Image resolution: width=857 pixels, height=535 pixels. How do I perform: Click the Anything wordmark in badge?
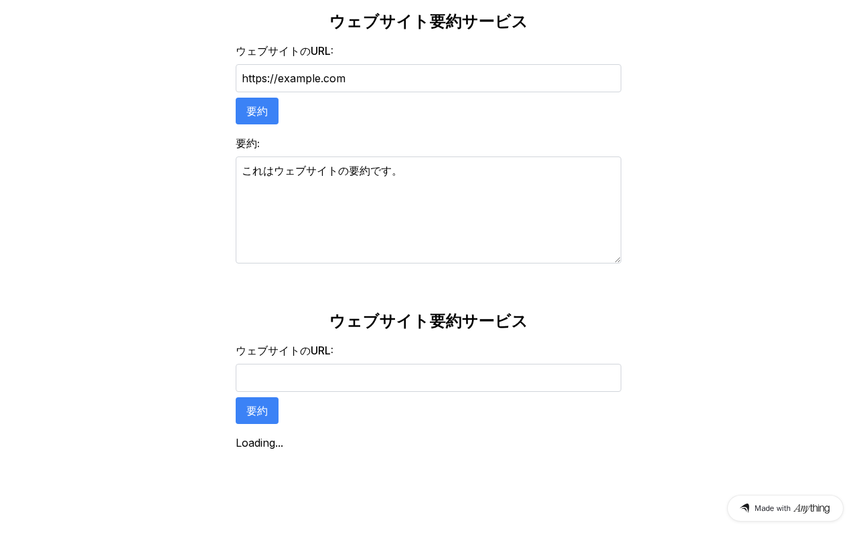811,508
